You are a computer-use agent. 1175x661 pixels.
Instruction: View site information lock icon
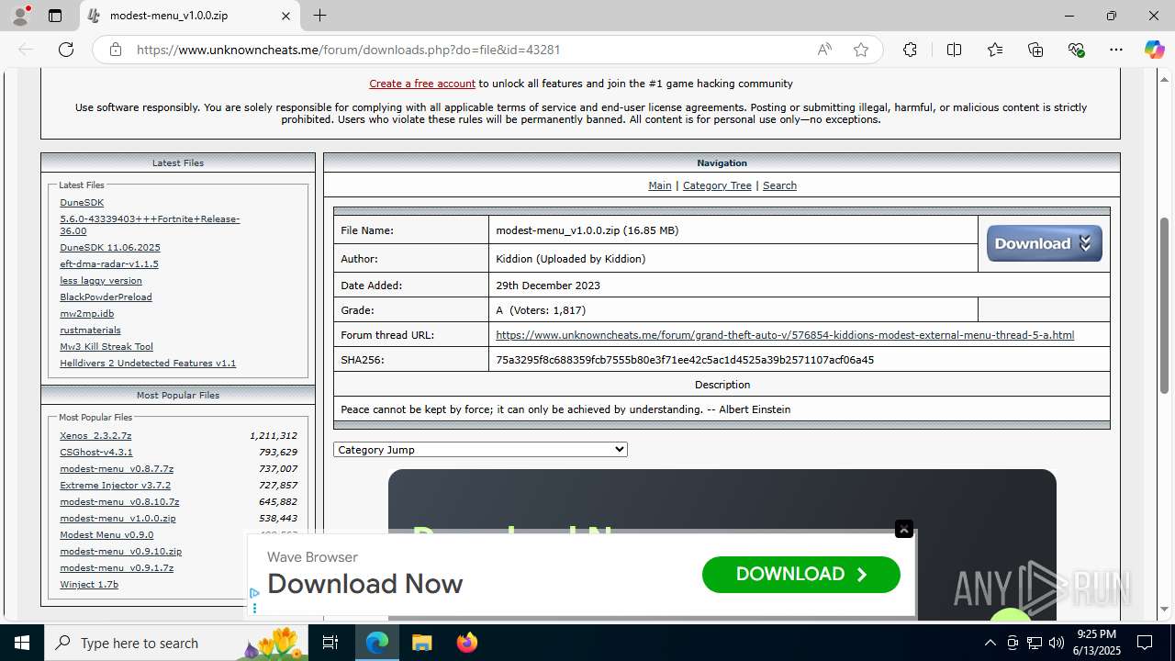coord(116,50)
